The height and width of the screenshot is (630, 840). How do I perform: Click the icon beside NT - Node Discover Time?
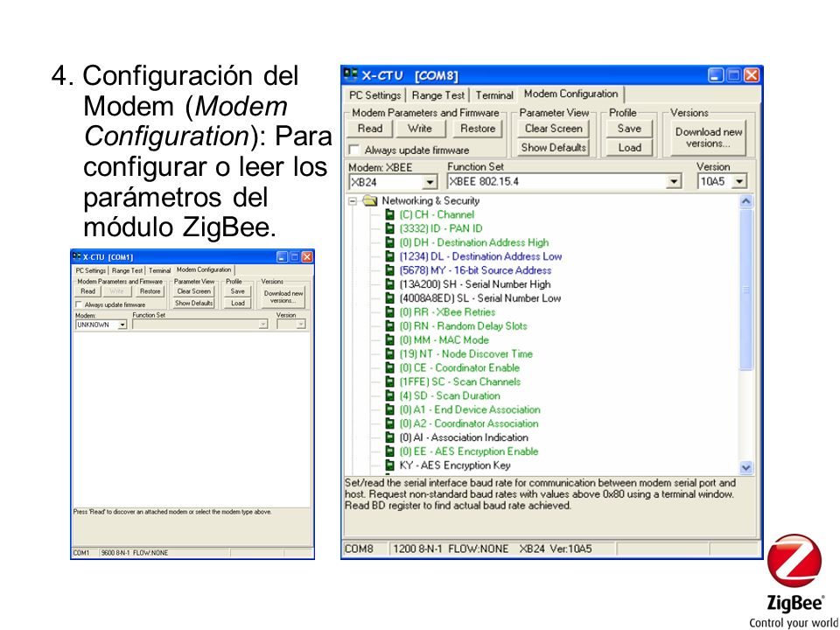[390, 354]
